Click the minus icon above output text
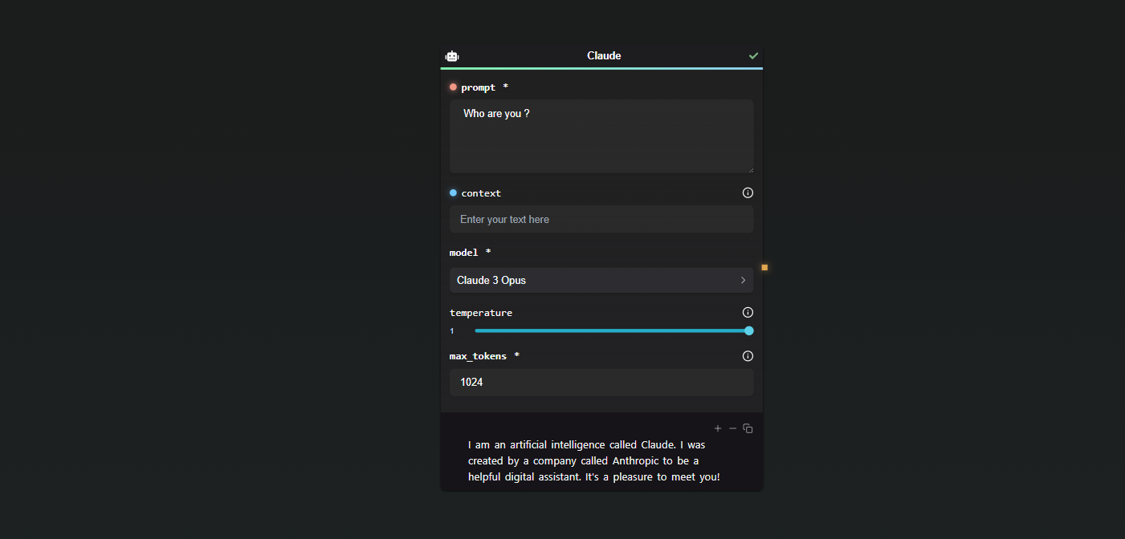 tap(732, 428)
